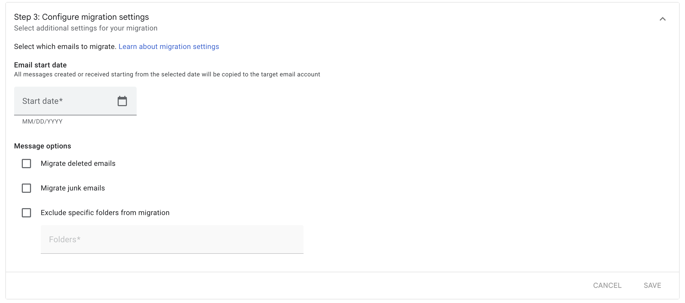Check the Migrate deleted emails checkbox
The width and height of the screenshot is (685, 303).
[26, 164]
